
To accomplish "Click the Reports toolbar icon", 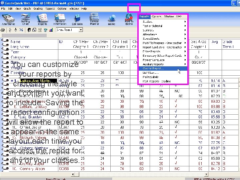I will (42, 19).
